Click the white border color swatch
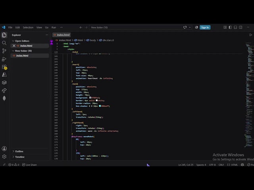 coord(97,101)
